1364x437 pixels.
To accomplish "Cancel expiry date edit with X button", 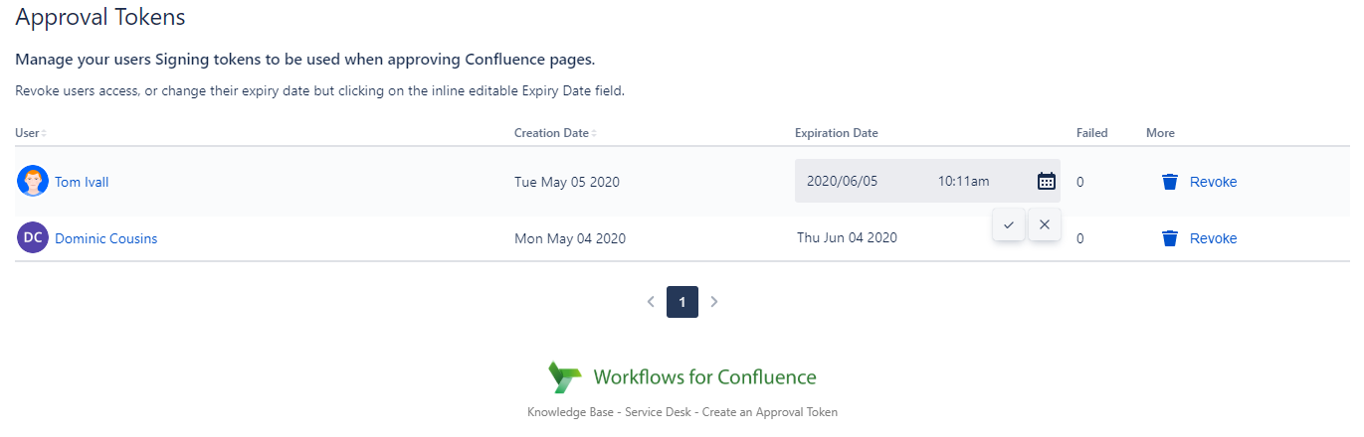I will click(x=1044, y=224).
